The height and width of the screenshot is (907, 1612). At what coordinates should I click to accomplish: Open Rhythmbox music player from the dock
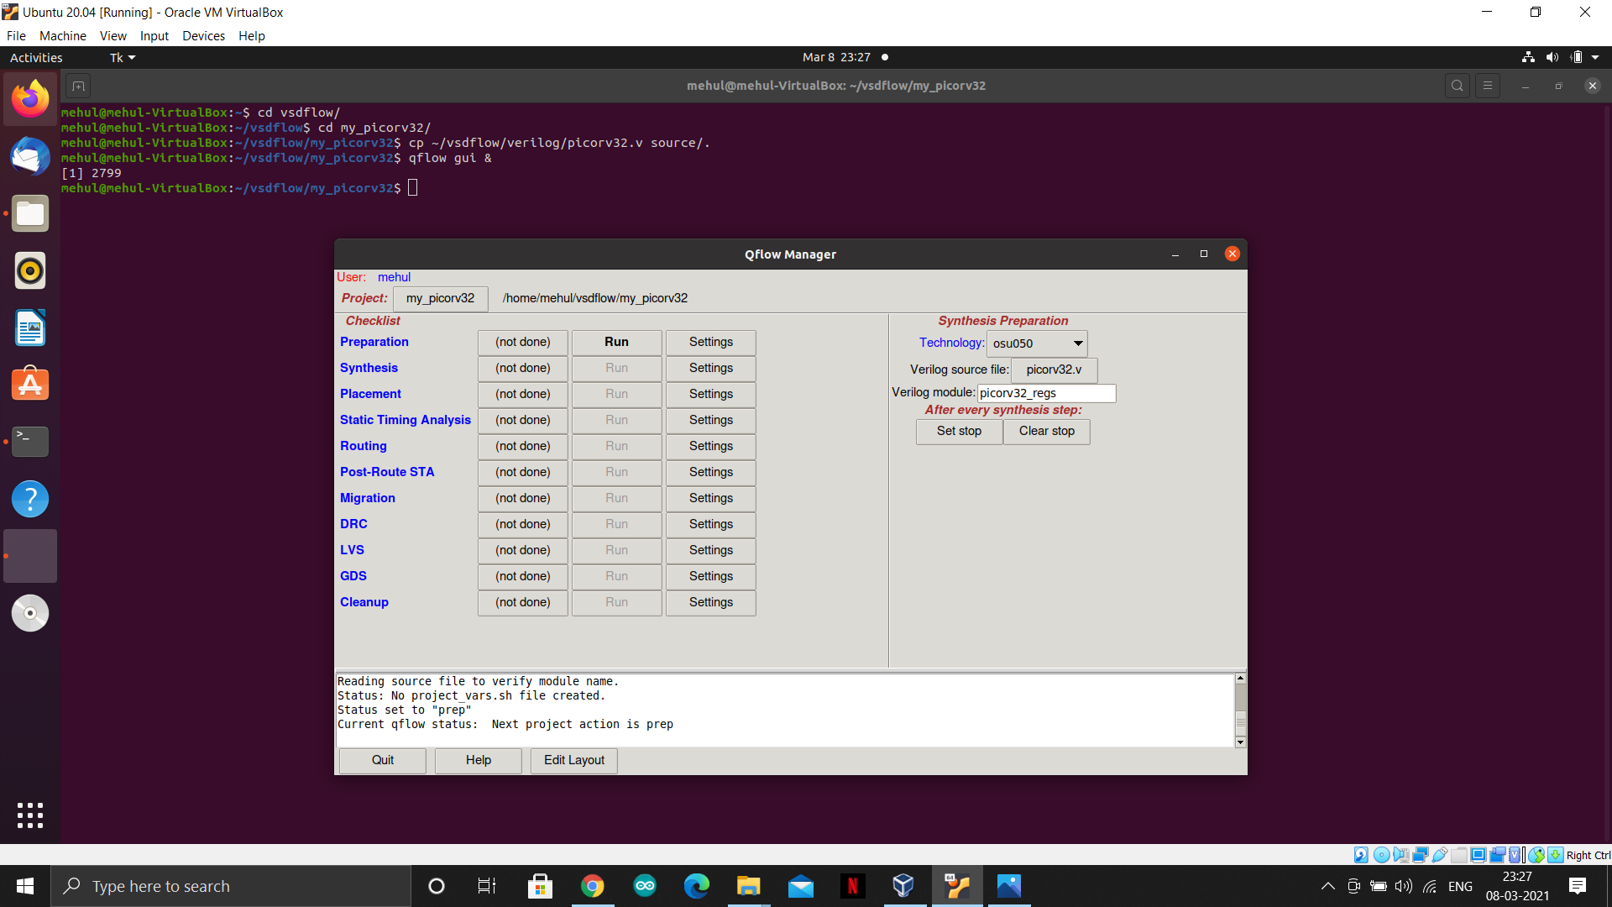[x=30, y=270]
